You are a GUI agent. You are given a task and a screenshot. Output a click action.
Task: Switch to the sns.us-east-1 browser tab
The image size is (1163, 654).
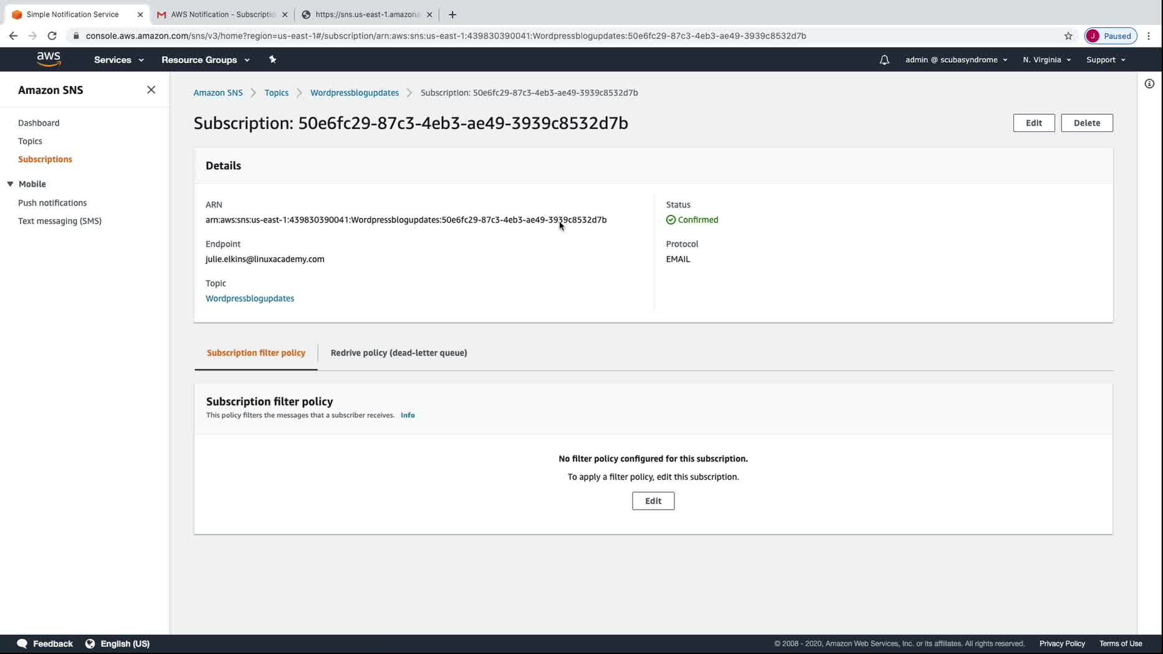pyautogui.click(x=366, y=14)
